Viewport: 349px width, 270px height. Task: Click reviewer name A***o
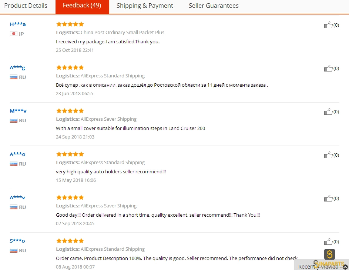[x=17, y=154]
